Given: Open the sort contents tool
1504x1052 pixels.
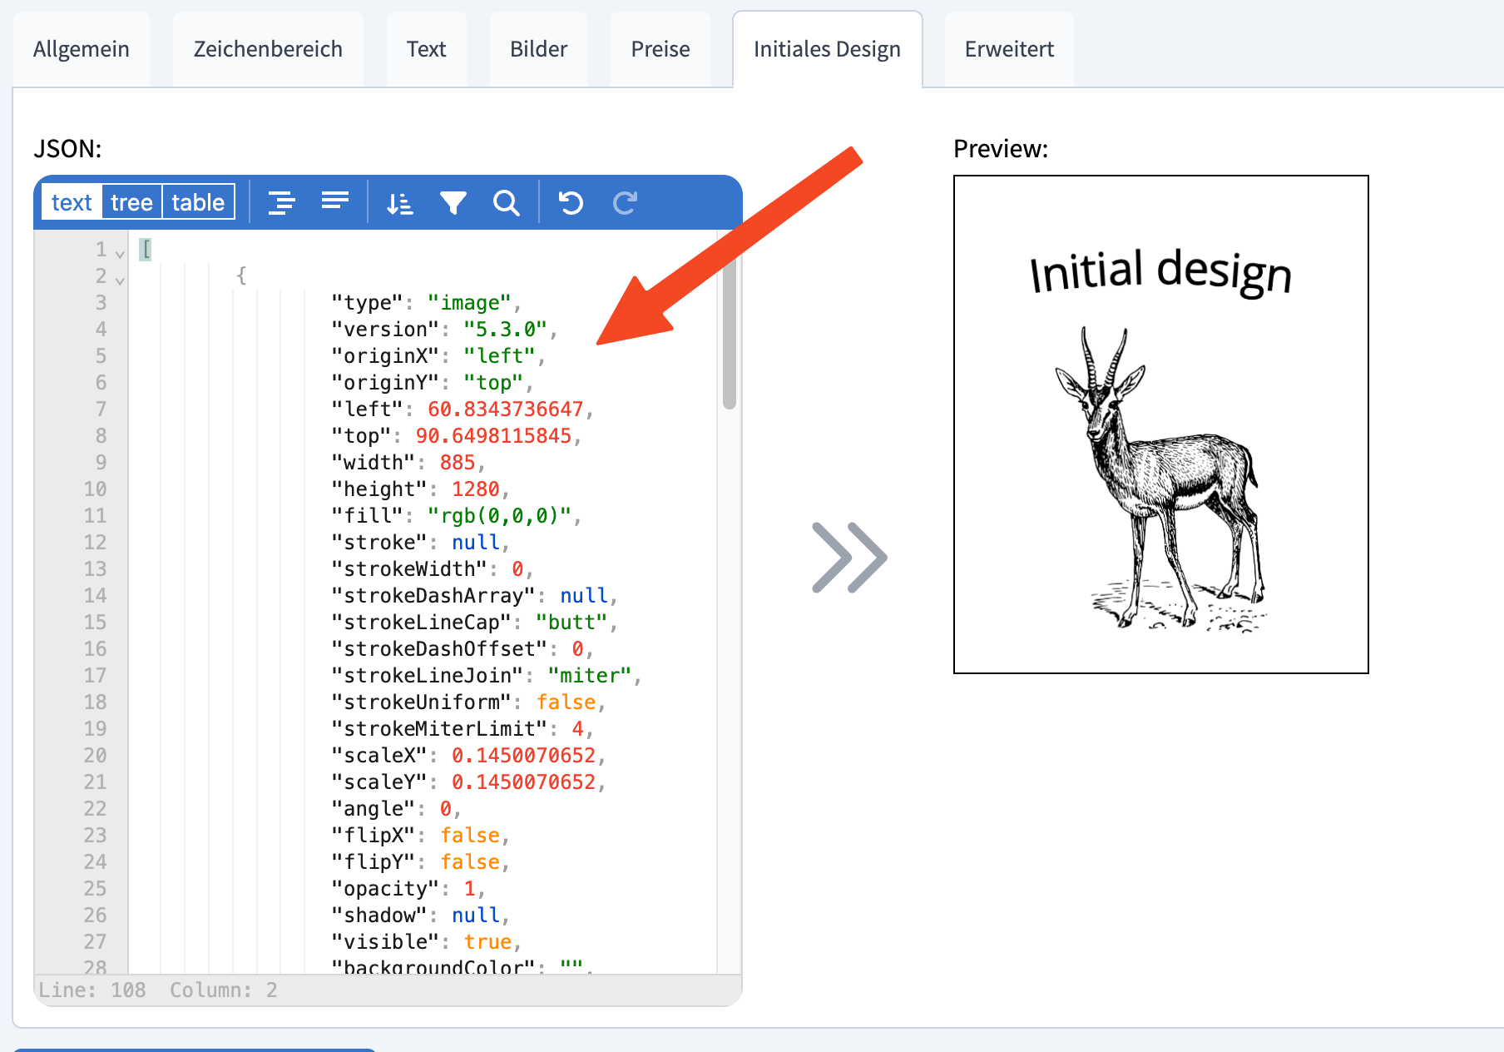Looking at the screenshot, I should click(400, 202).
